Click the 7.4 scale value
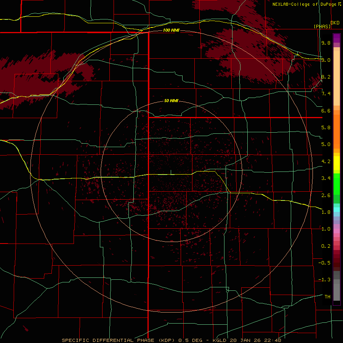 point(326,94)
